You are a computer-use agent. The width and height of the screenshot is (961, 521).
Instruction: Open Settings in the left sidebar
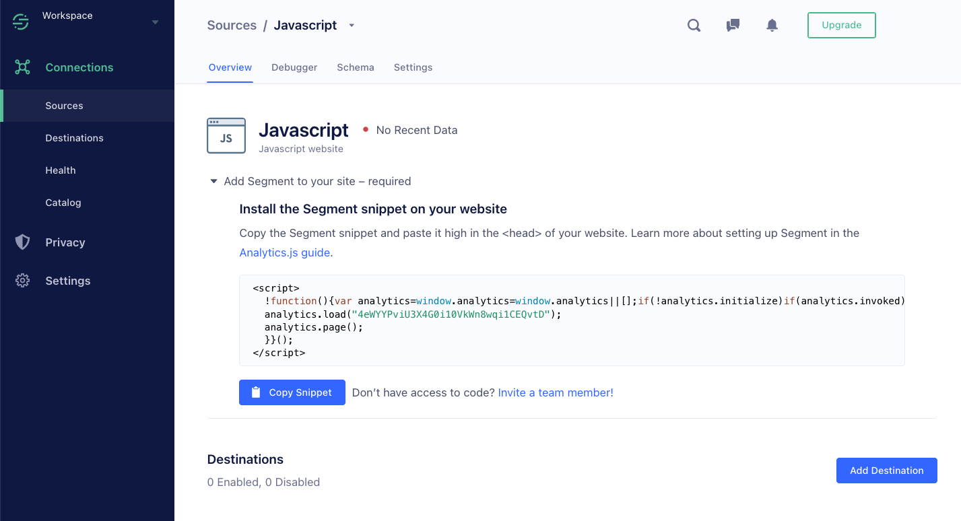point(68,281)
